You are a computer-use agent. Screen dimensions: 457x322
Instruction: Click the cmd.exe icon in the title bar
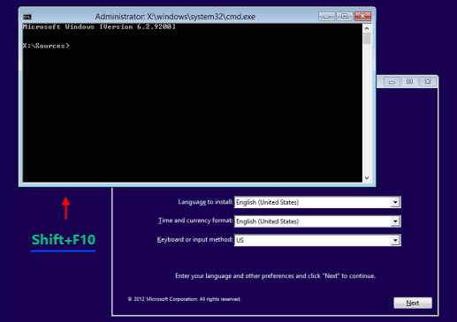pyautogui.click(x=27, y=17)
